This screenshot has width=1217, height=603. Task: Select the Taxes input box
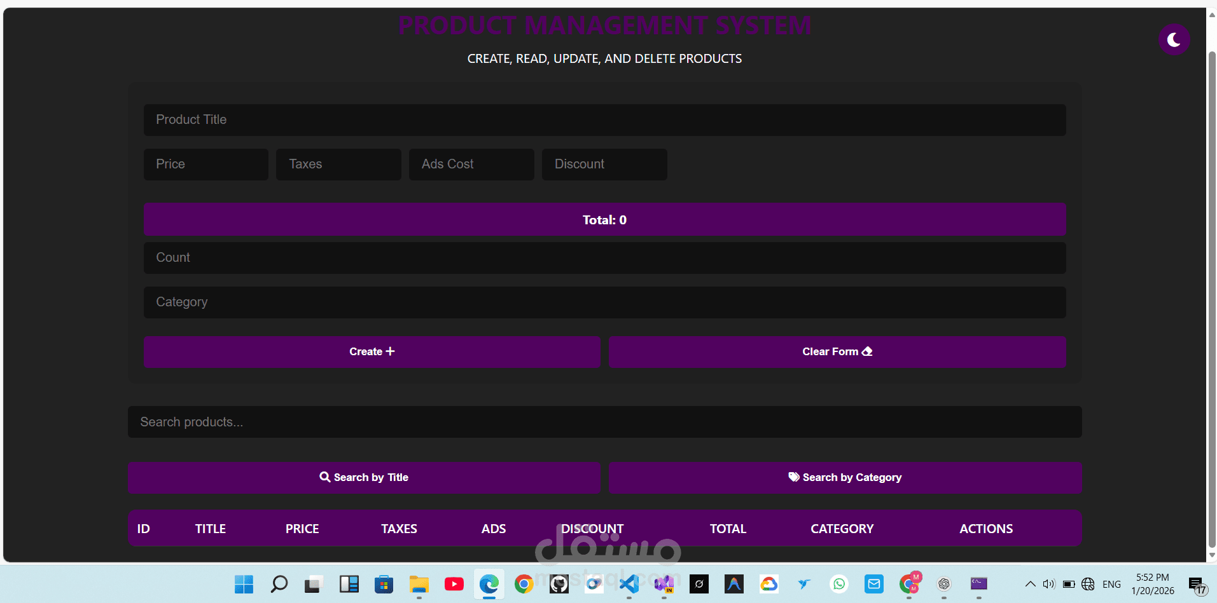pyautogui.click(x=338, y=165)
